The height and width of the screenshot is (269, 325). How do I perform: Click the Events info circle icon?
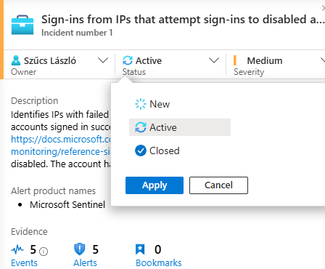pos(44,252)
